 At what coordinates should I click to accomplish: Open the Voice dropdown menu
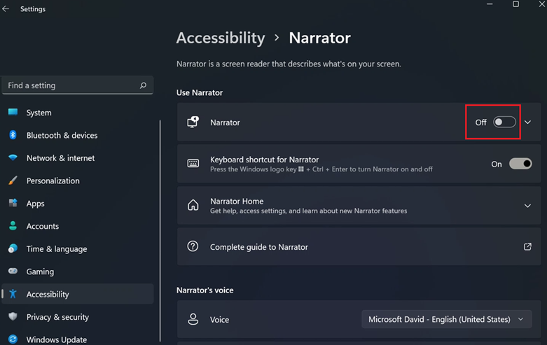[x=445, y=319]
